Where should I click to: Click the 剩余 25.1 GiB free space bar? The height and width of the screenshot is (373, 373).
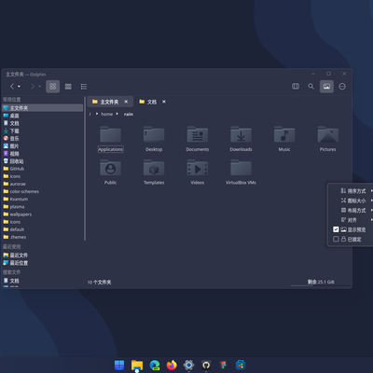tap(321, 283)
